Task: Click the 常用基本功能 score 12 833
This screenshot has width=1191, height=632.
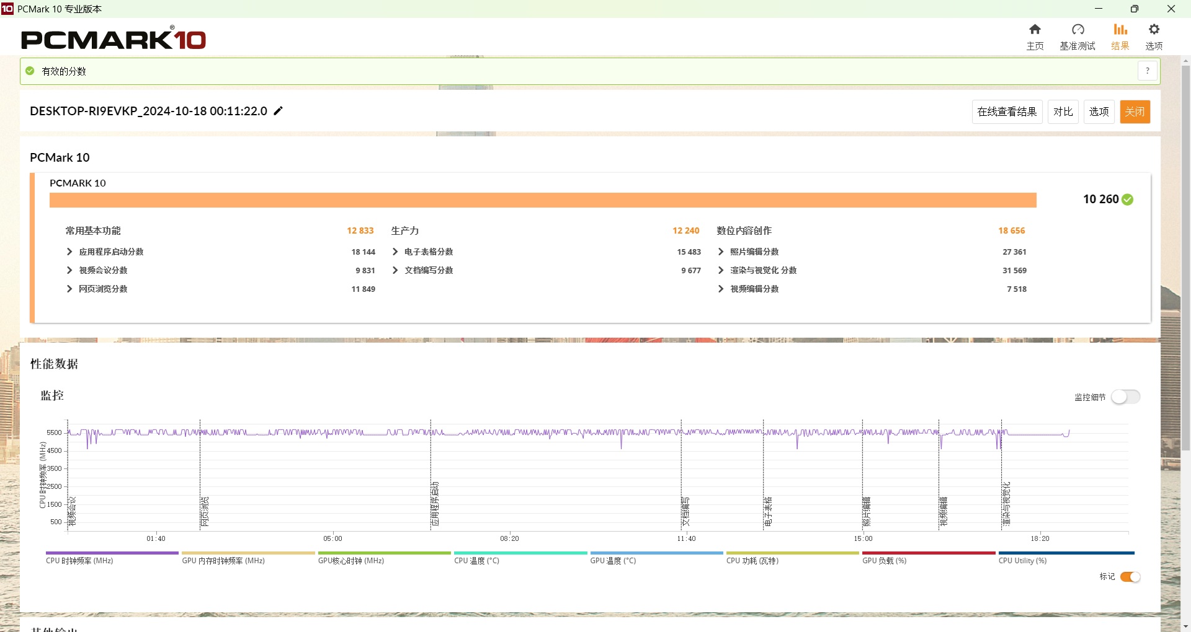Action: tap(360, 230)
